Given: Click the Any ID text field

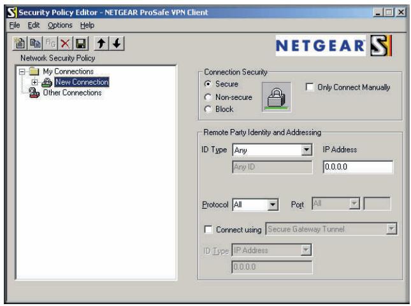Looking at the screenshot, I should pyautogui.click(x=272, y=167).
